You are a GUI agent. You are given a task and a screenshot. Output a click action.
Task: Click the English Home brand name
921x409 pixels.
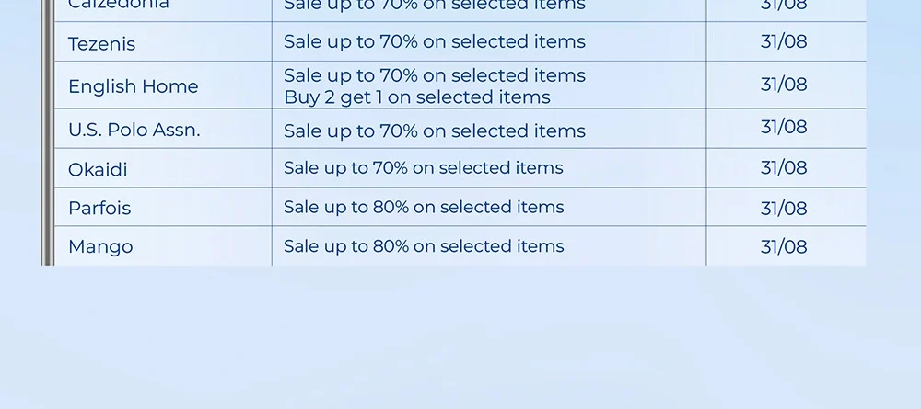[x=134, y=86]
